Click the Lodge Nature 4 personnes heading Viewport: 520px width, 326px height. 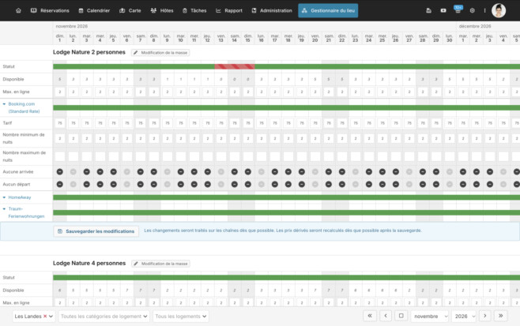click(x=89, y=264)
